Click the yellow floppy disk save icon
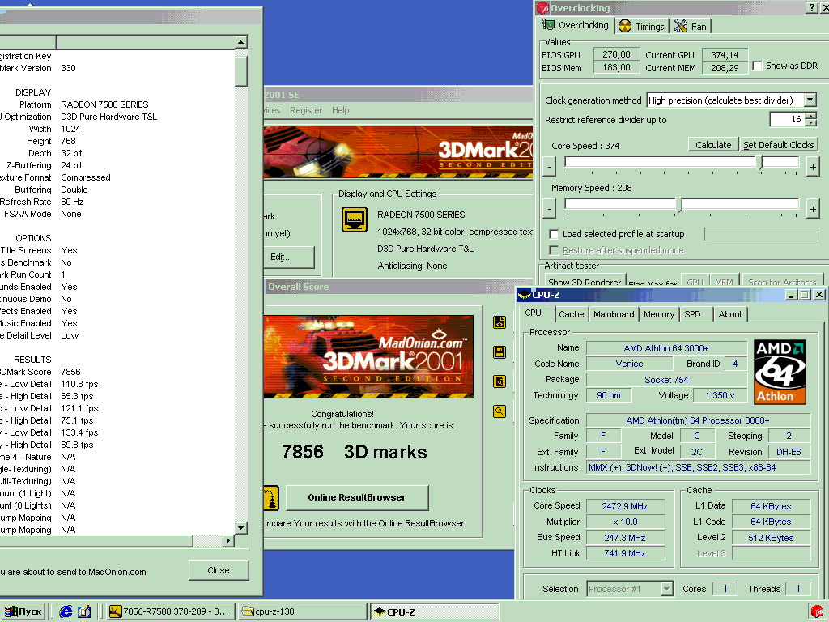Viewport: 829px width, 622px height. (499, 352)
